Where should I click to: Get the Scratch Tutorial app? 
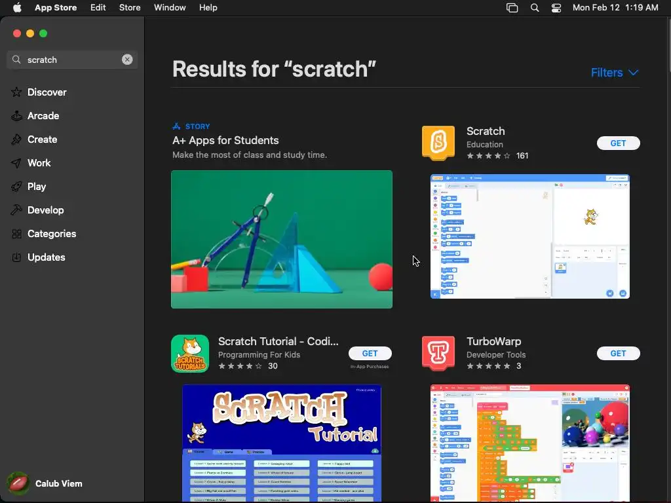point(370,353)
